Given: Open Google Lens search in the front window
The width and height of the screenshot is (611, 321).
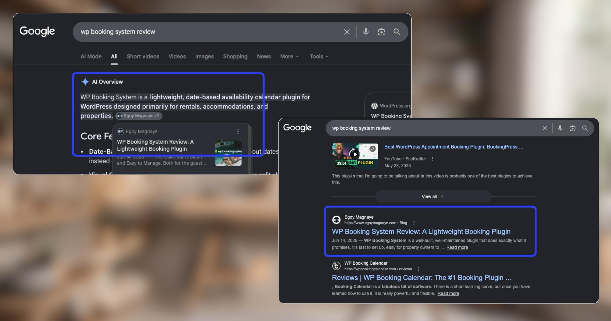Looking at the screenshot, I should coord(573,128).
